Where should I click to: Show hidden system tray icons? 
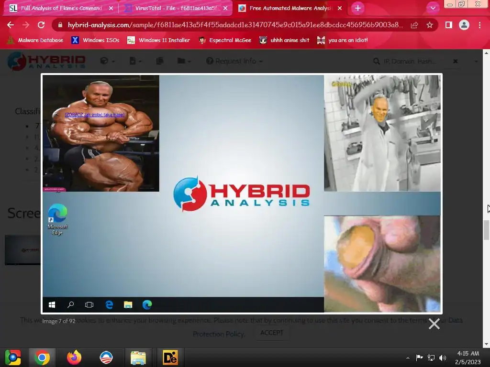tap(408, 358)
